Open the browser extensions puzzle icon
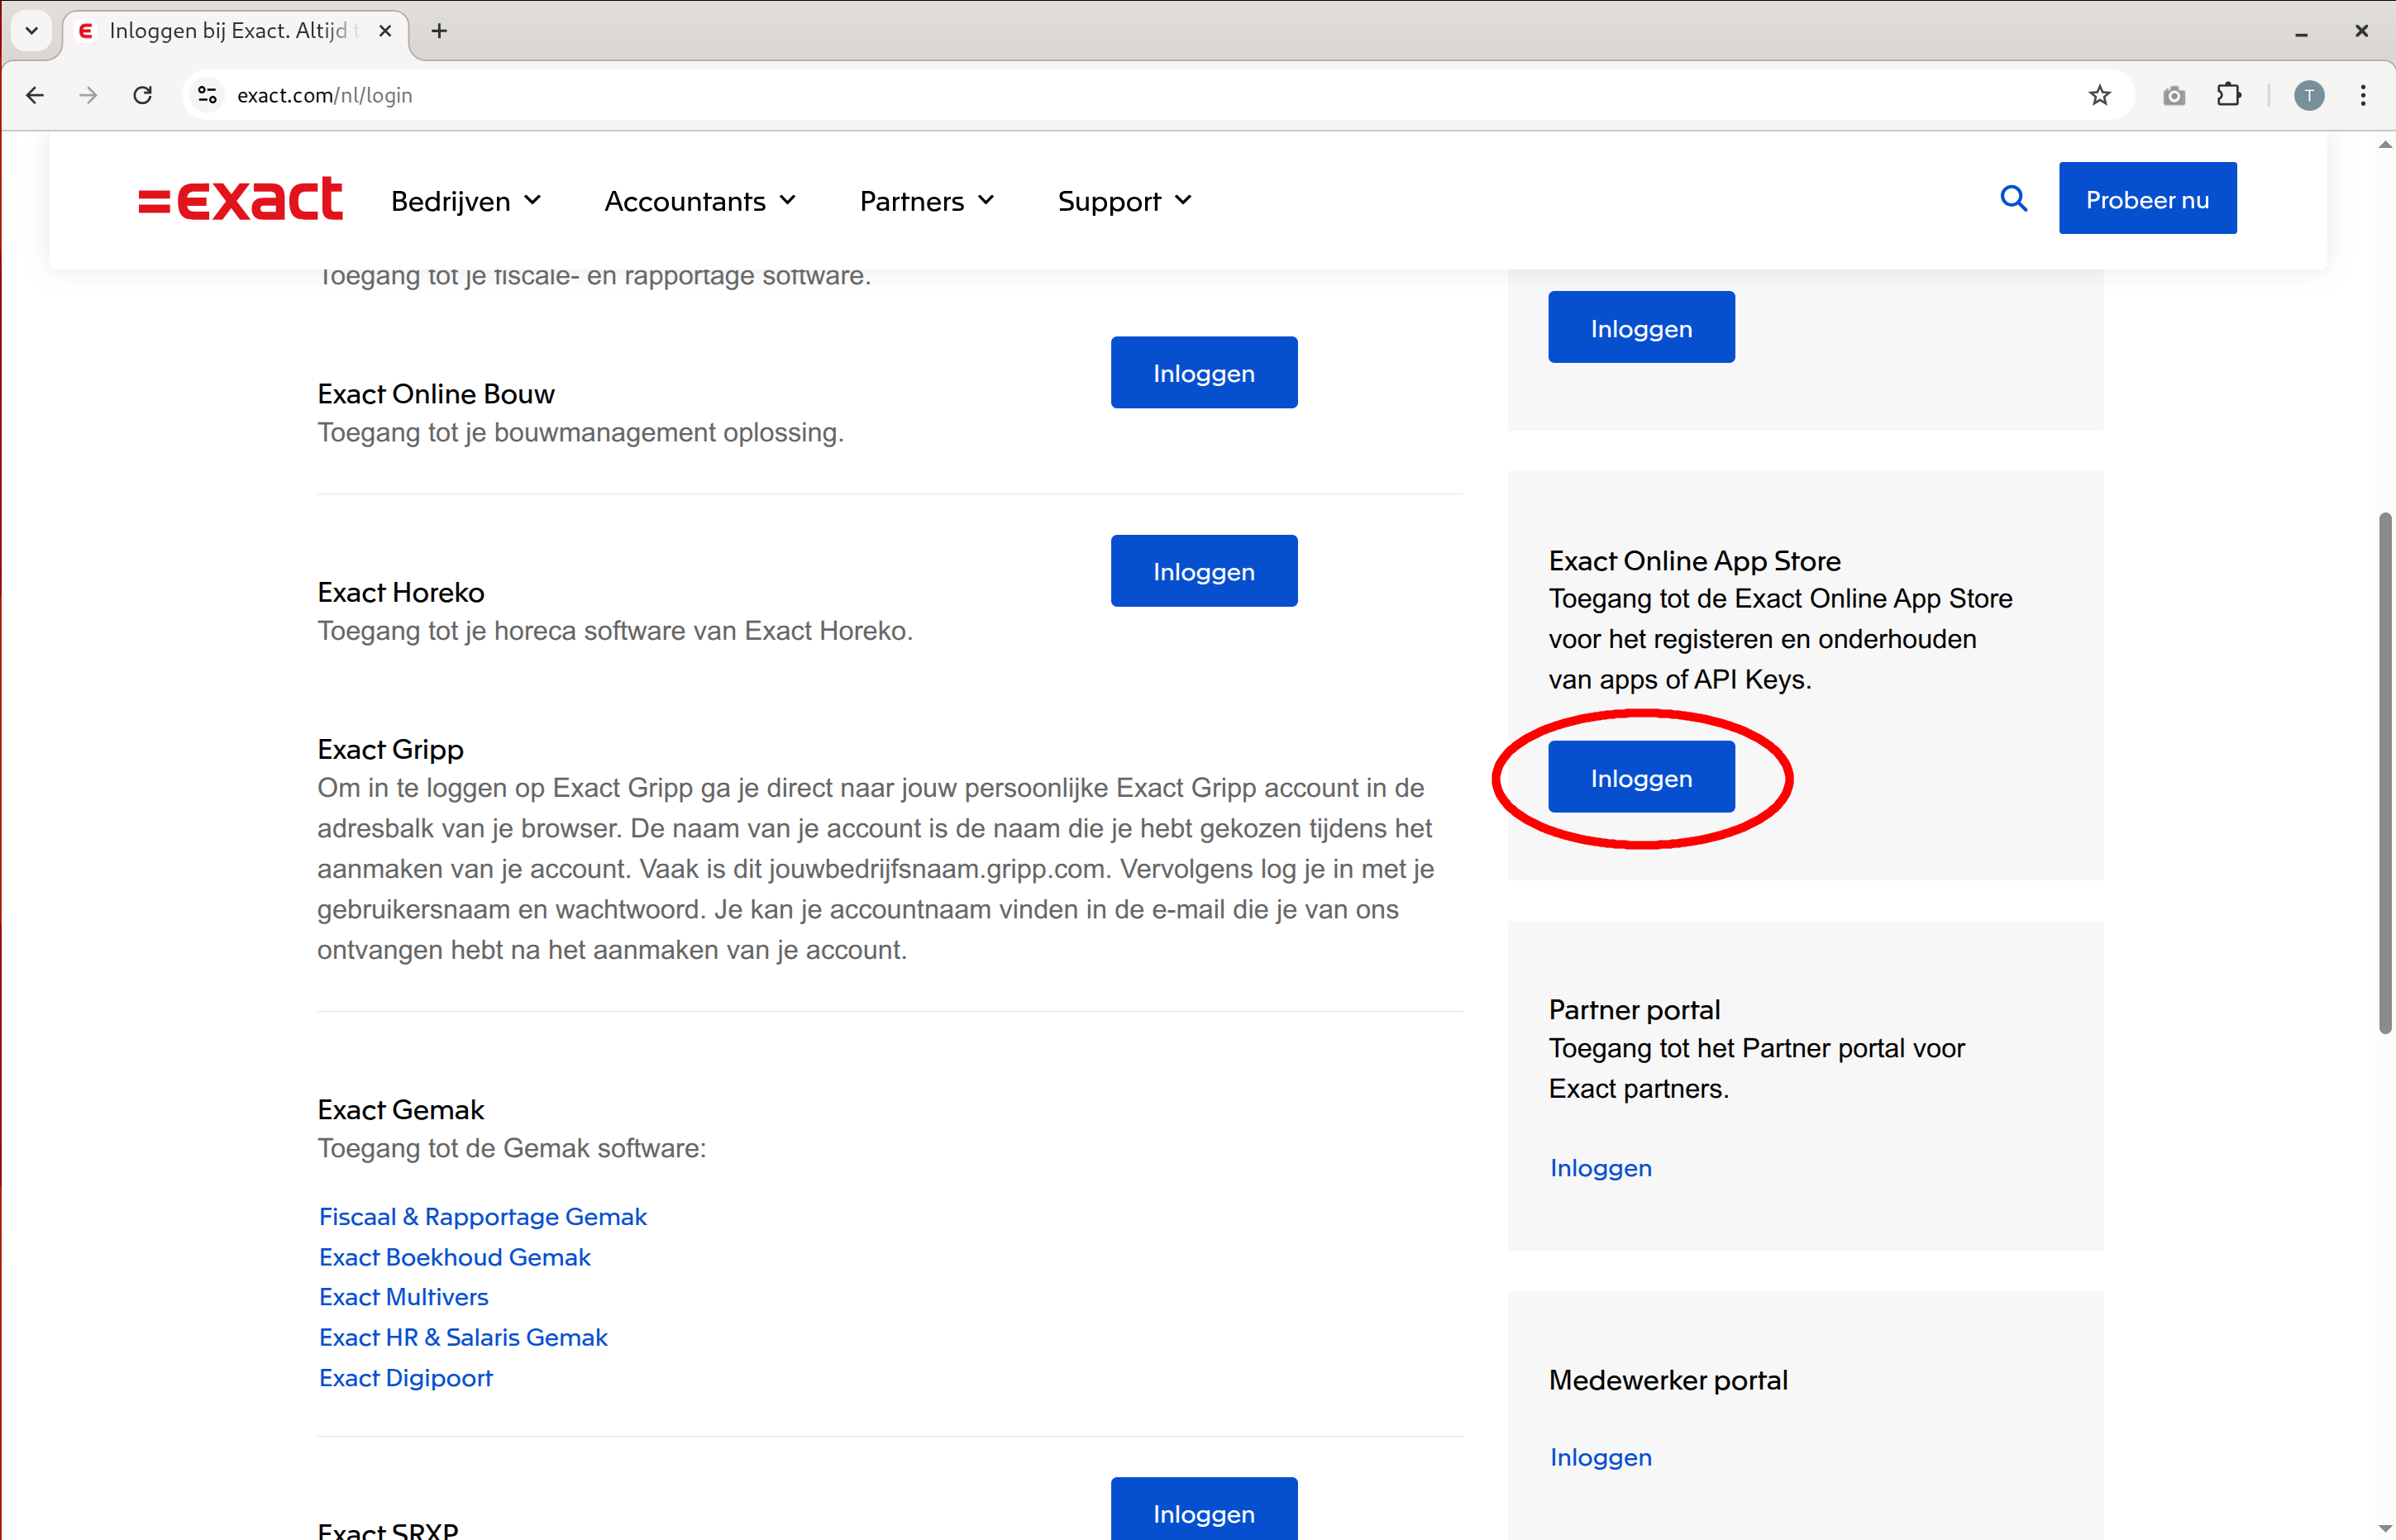The width and height of the screenshot is (2396, 1540). pos(2228,95)
